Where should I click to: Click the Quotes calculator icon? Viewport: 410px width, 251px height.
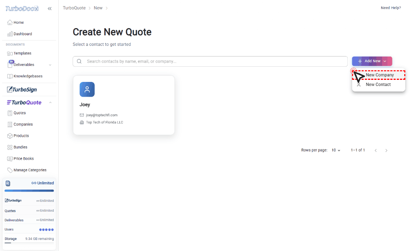[x=10, y=113]
